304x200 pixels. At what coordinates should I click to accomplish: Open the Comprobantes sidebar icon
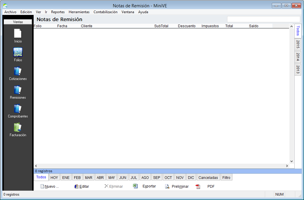18,109
